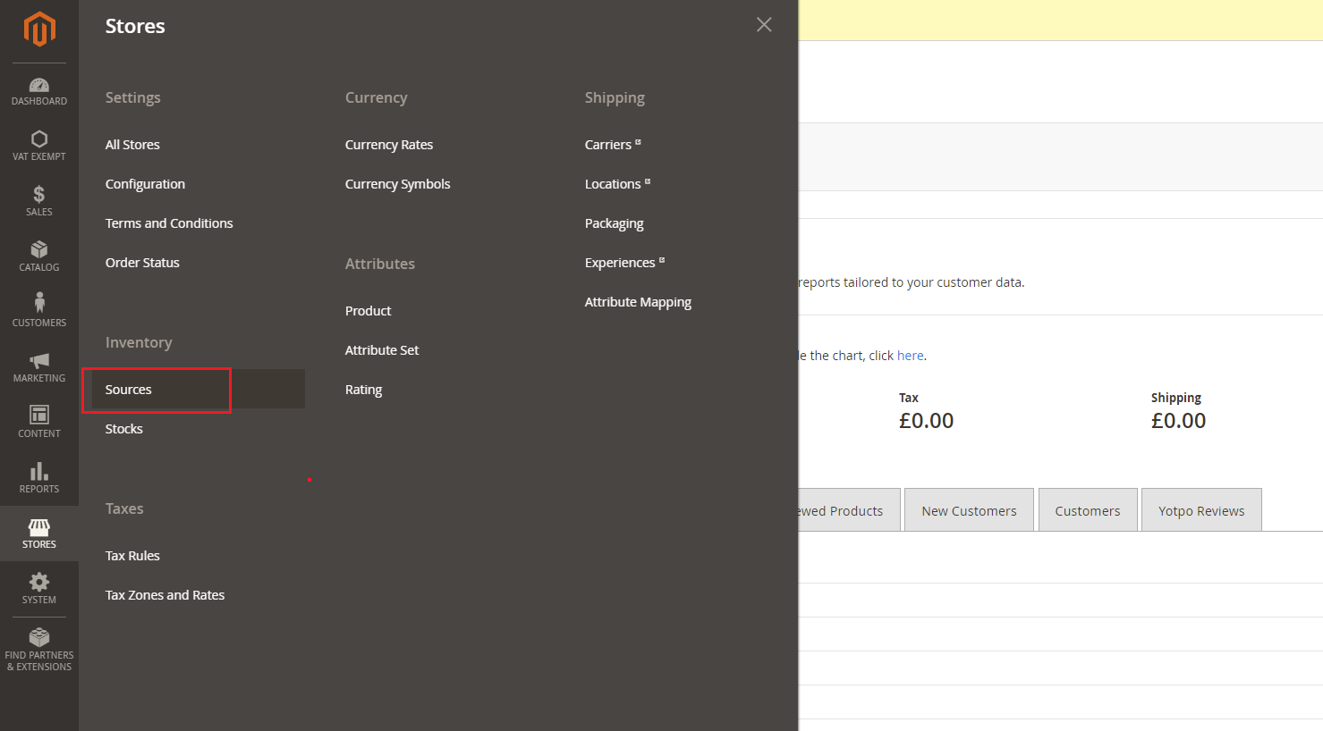Screen dimensions: 1323x731
Task: Close the Stores menu panel
Action: (x=764, y=25)
